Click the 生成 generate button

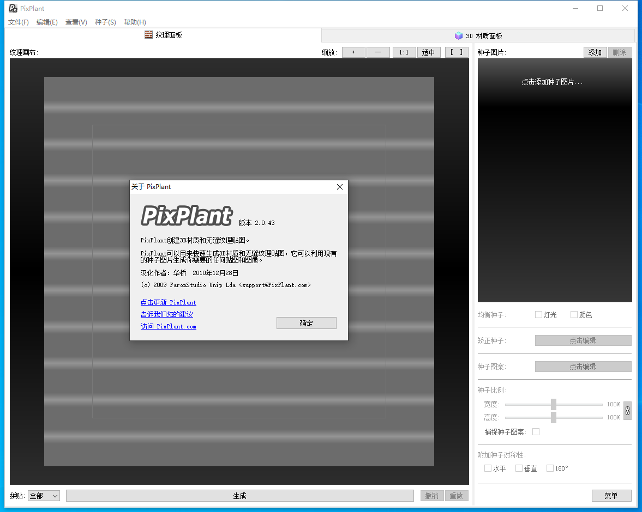coord(240,496)
